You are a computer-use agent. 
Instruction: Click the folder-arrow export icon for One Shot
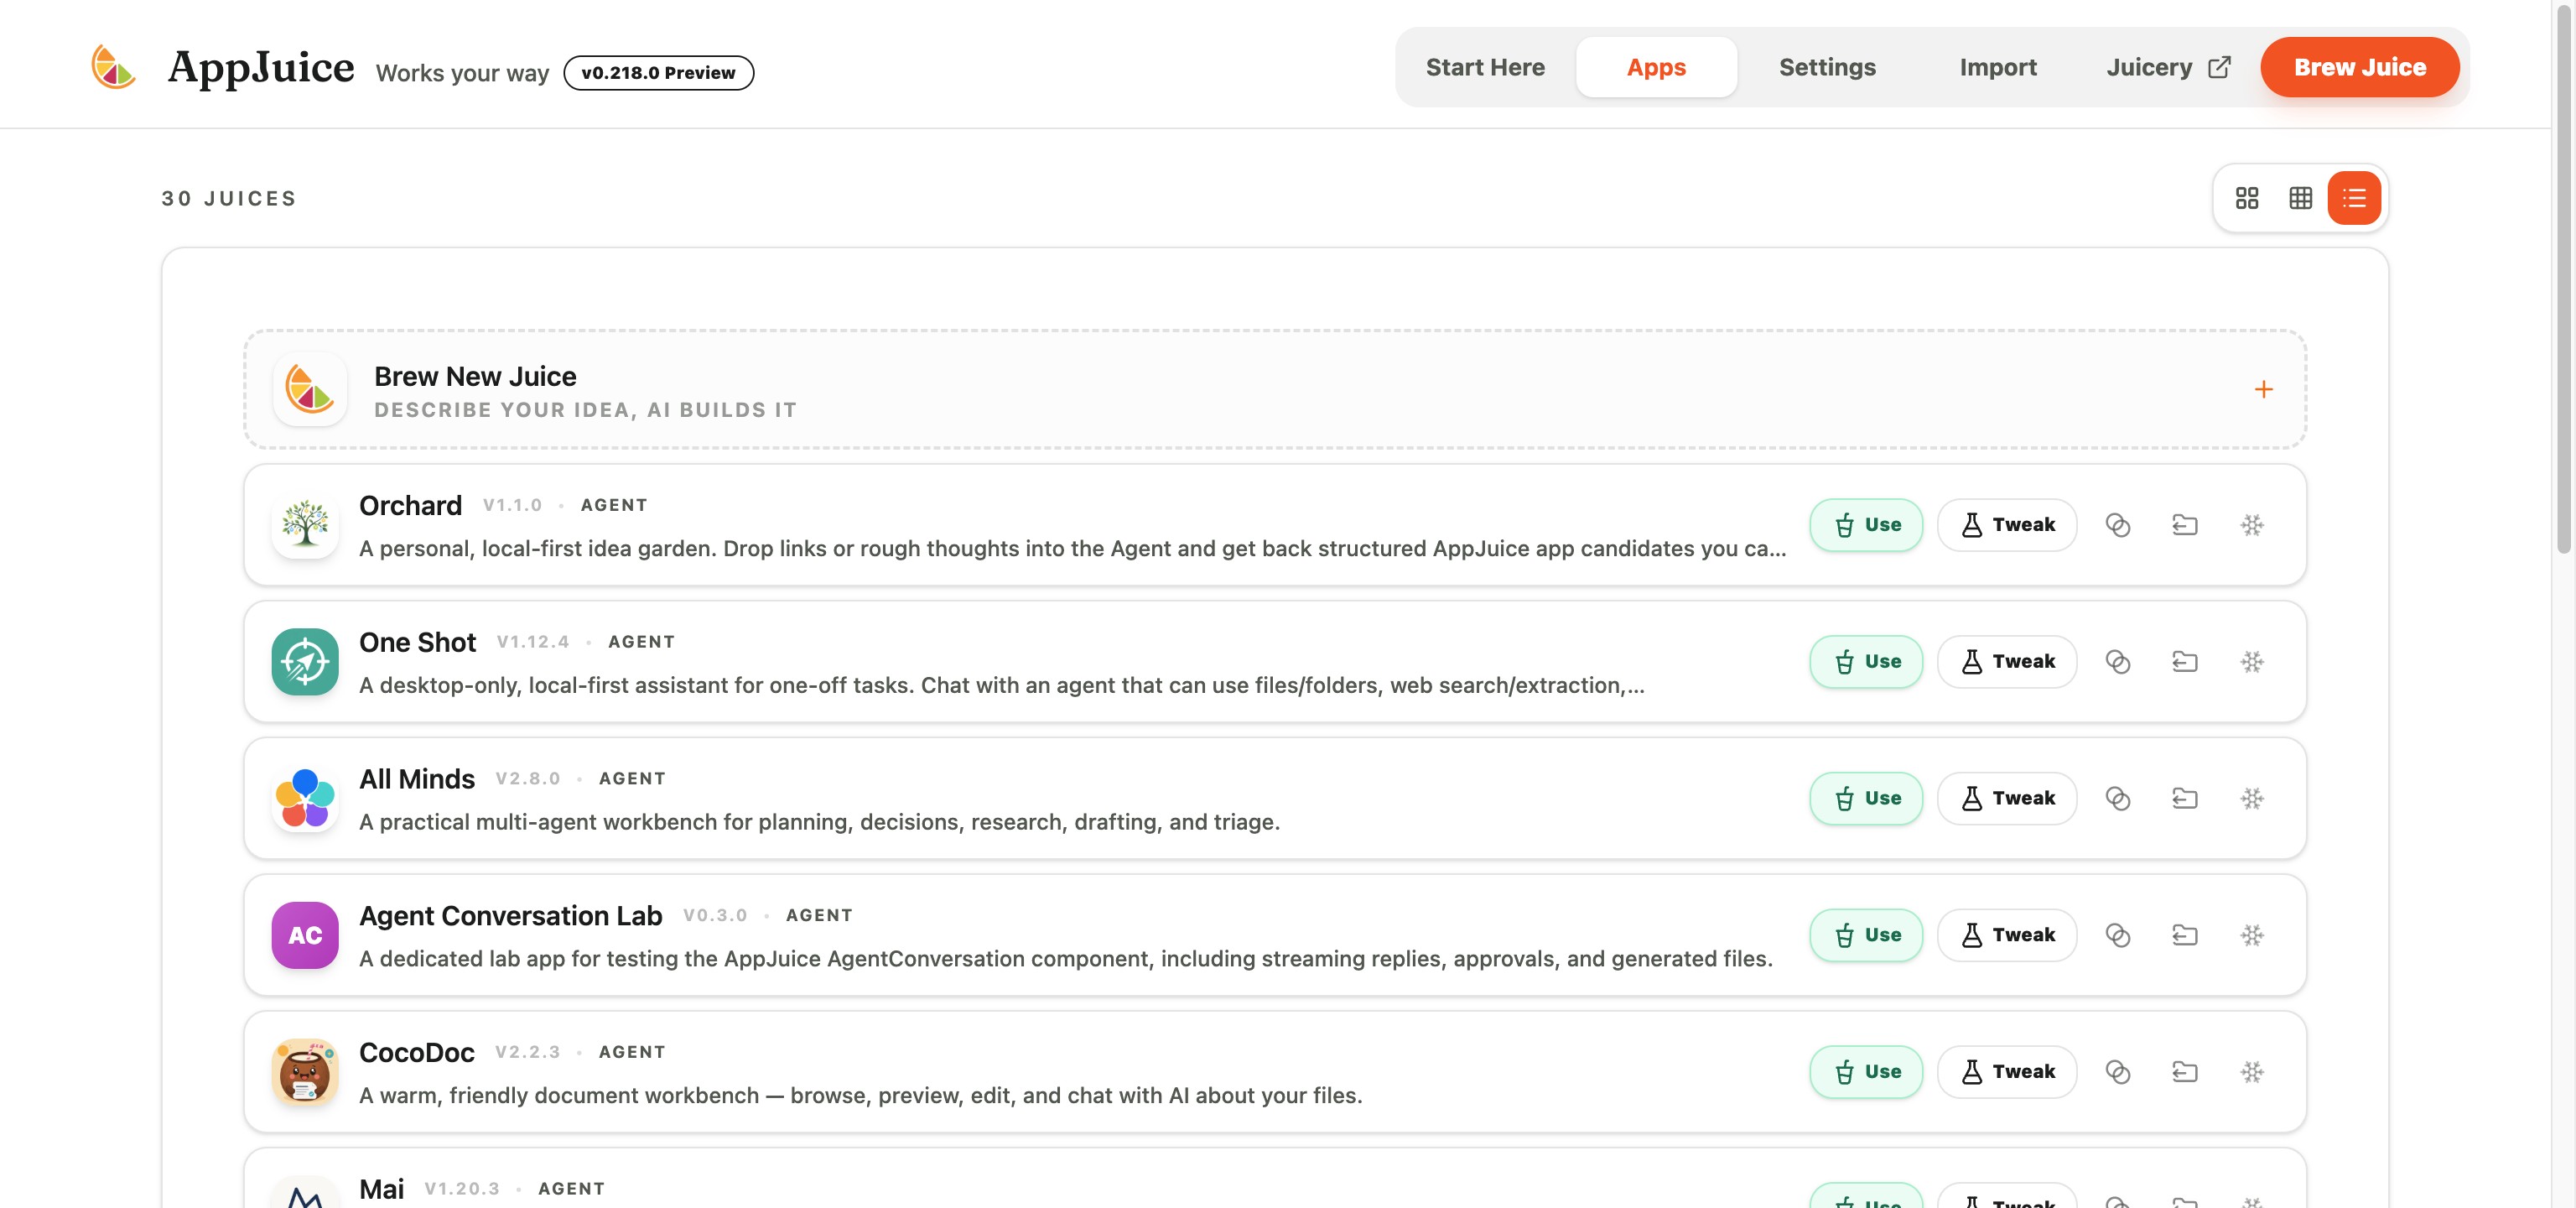[2184, 662]
